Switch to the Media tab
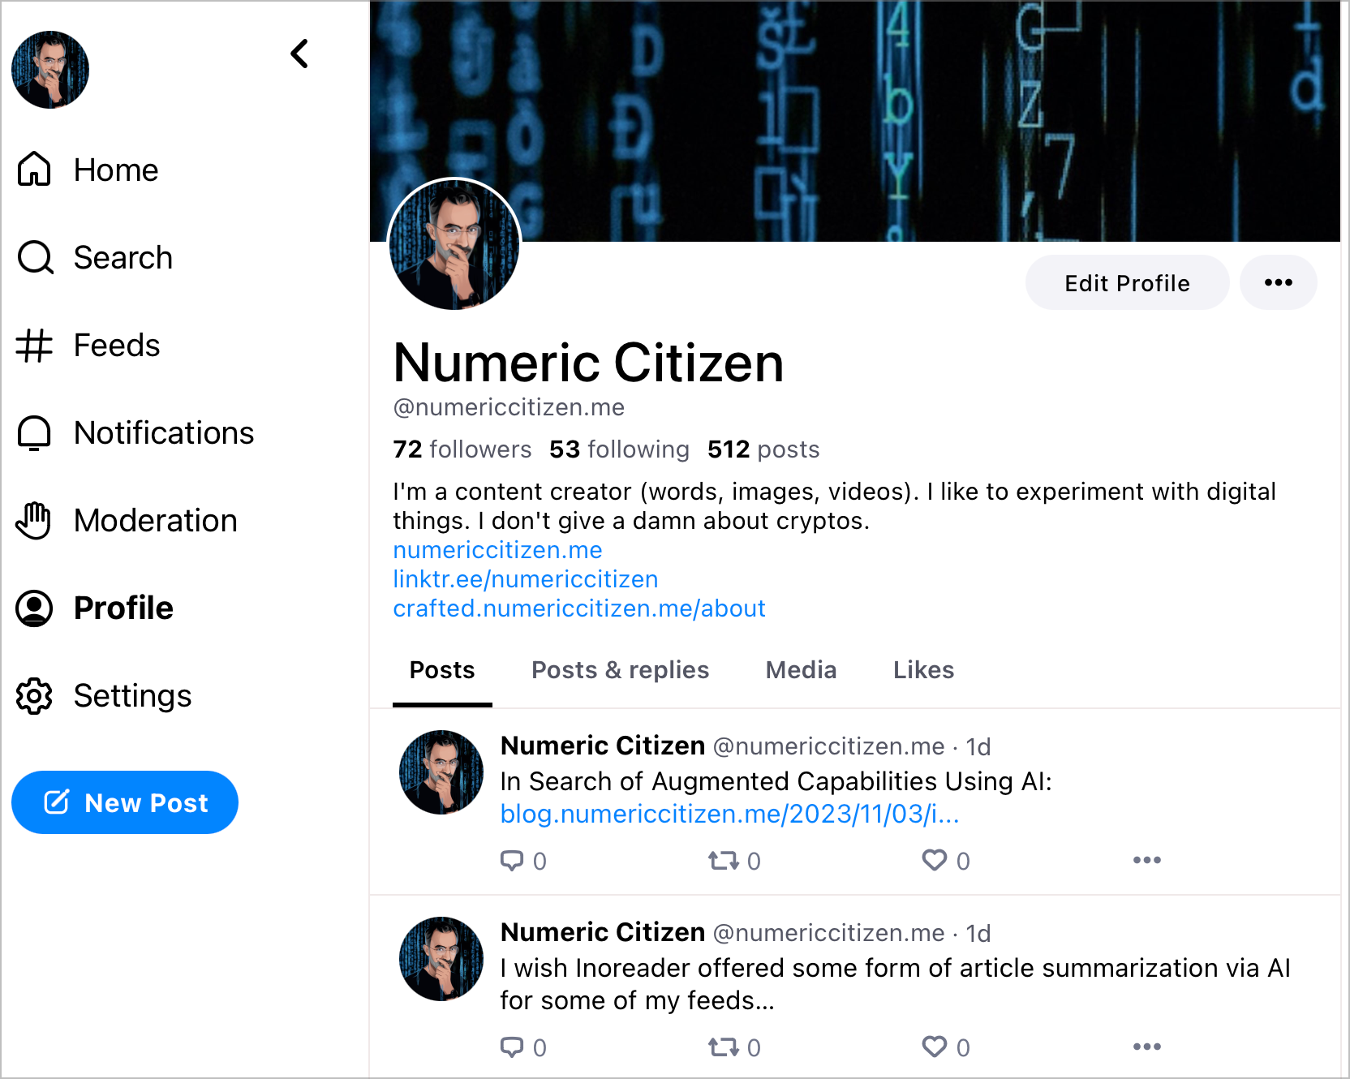The height and width of the screenshot is (1079, 1350). 800,670
